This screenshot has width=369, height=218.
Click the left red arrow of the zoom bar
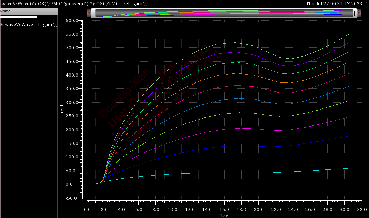coord(89,13)
